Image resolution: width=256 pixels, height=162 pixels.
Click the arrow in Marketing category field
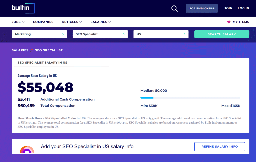(63, 34)
